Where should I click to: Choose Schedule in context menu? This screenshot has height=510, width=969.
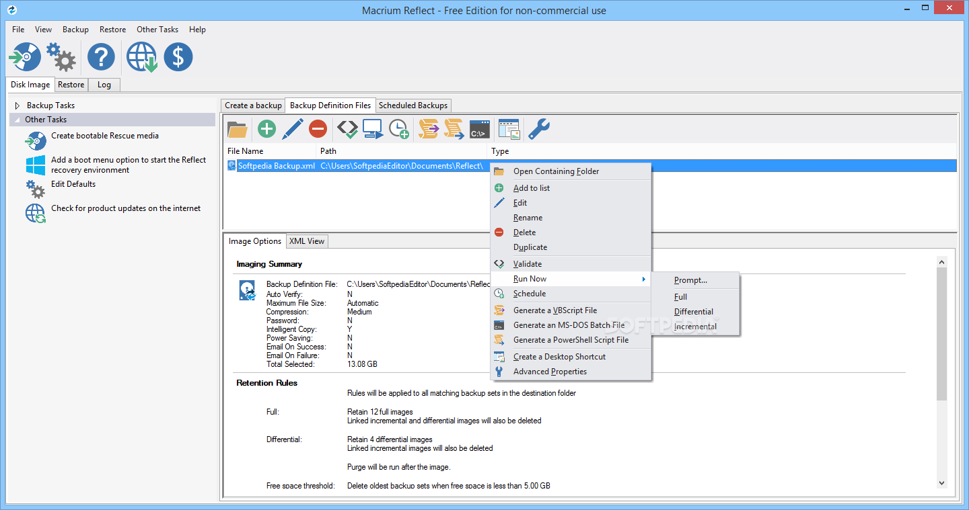point(571,294)
